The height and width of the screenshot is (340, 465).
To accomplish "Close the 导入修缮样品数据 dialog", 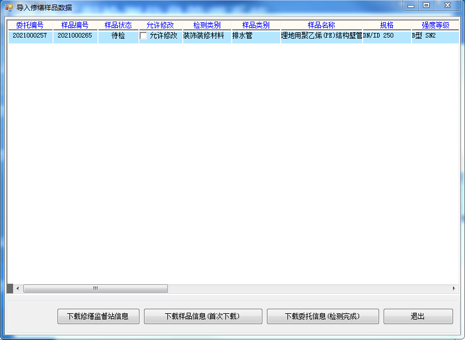I will coord(447,5).
